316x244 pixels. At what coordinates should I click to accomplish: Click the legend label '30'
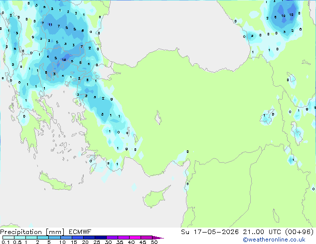(108, 242)
